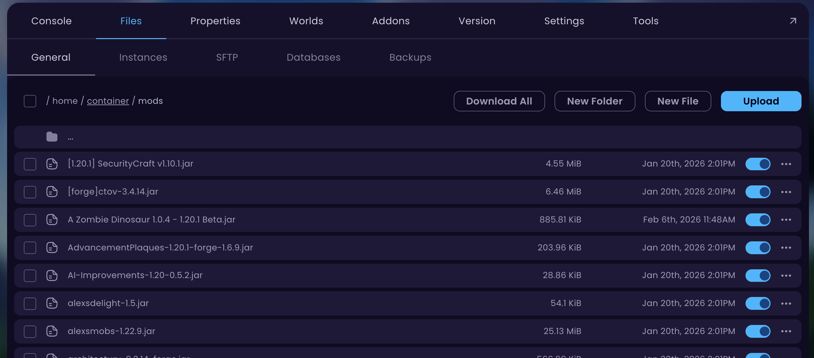Screen dimensions: 814x358
Task: Click the parent folder icon in the '...' row
Action: (52, 137)
